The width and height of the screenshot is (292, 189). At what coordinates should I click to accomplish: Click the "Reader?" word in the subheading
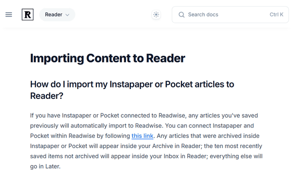click(x=47, y=96)
